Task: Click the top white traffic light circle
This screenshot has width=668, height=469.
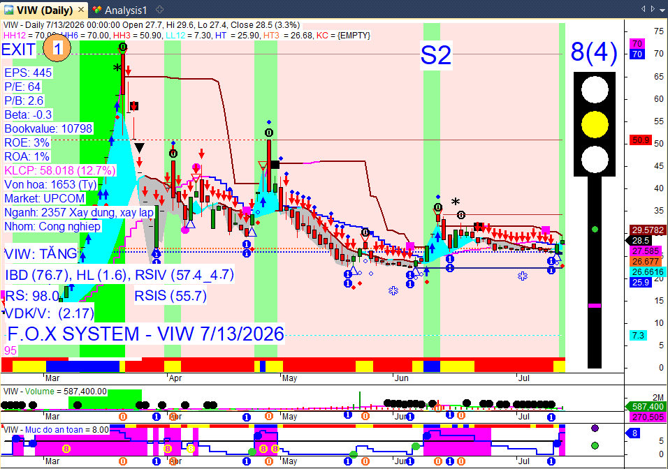Action: click(595, 89)
